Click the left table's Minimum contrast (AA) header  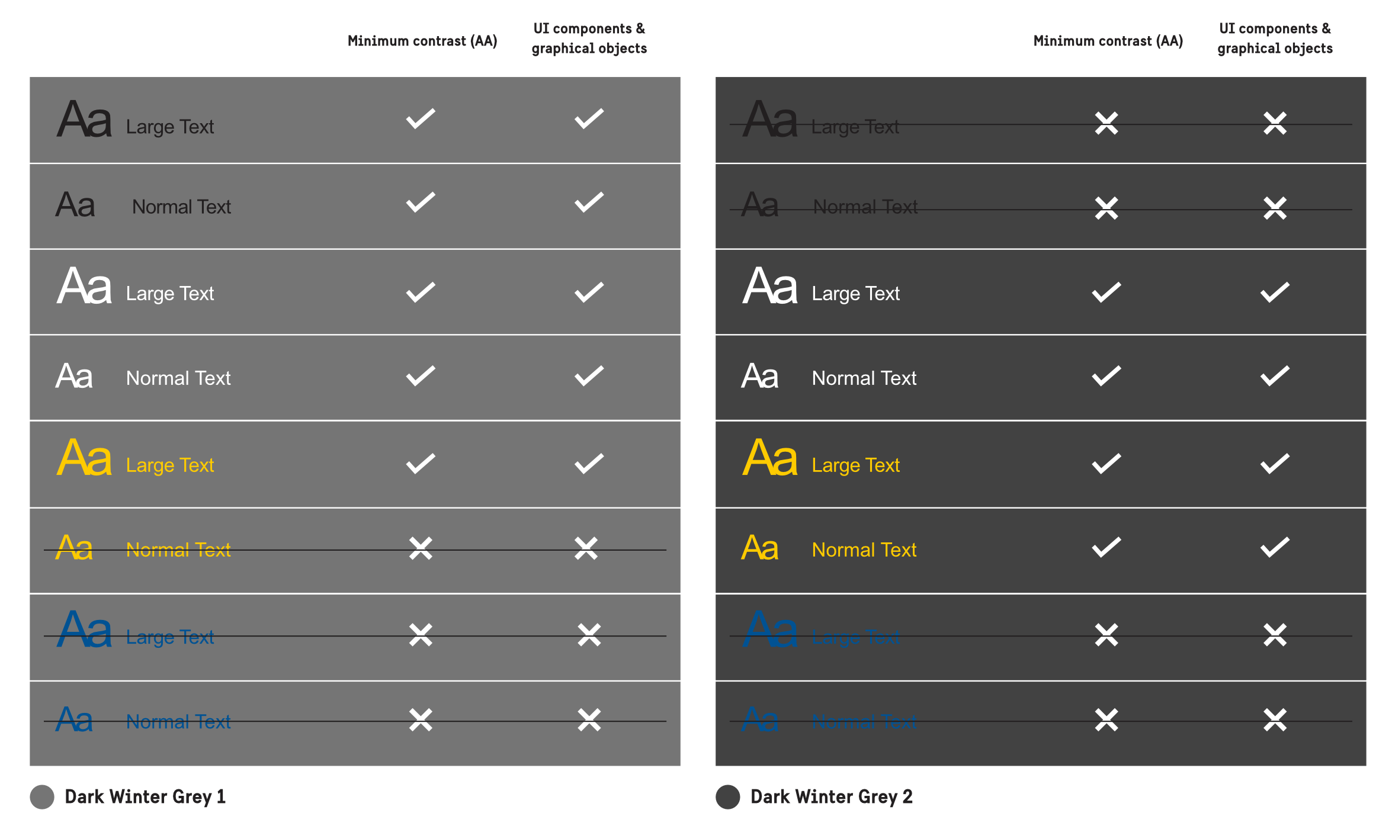(x=422, y=41)
